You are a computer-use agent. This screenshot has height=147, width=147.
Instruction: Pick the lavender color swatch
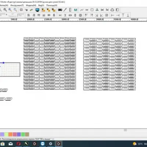2,135
